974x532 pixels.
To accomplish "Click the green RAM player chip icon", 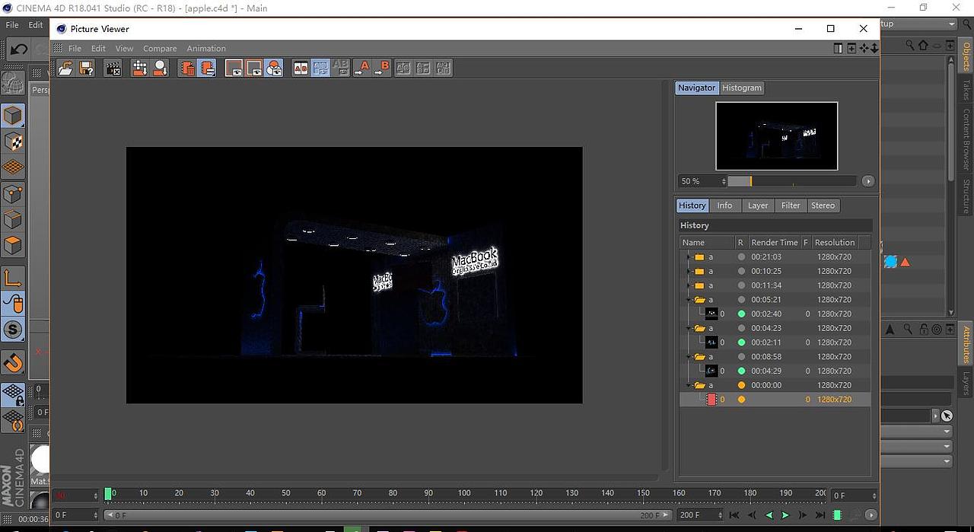I will click(x=838, y=515).
